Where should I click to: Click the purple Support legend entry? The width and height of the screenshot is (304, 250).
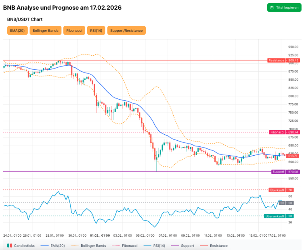(x=183, y=246)
